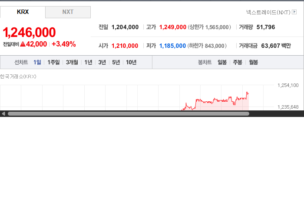Viewport: 304px width, 213px height.
Task: Select the 1년 line chart range
Action: point(88,62)
